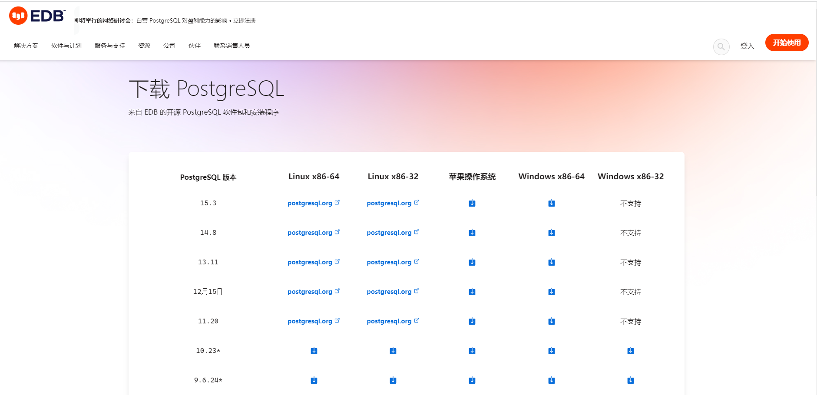Download PostgreSQL 10.23 for macOS
817x395 pixels.
472,351
